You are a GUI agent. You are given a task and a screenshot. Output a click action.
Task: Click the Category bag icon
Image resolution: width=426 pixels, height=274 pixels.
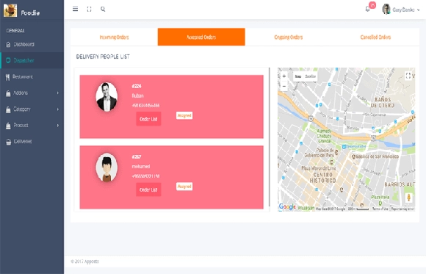tap(8, 109)
